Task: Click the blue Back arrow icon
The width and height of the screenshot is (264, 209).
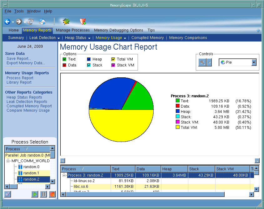Action: [7, 22]
